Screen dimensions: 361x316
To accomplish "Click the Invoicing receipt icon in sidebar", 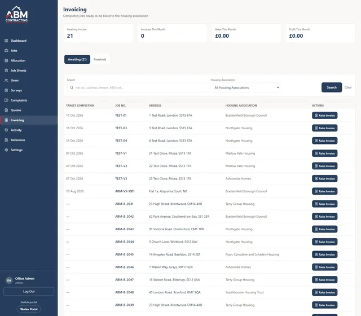I will coord(6,120).
